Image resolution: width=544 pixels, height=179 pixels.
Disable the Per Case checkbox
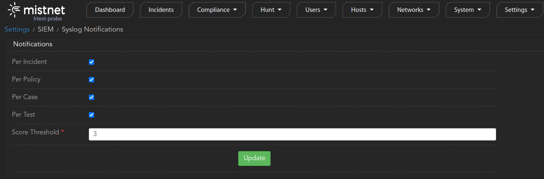[92, 97]
